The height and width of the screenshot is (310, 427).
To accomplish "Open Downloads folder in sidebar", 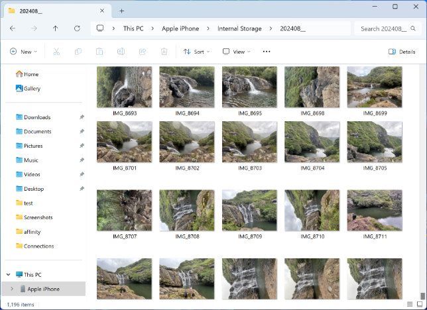I will 33,117.
